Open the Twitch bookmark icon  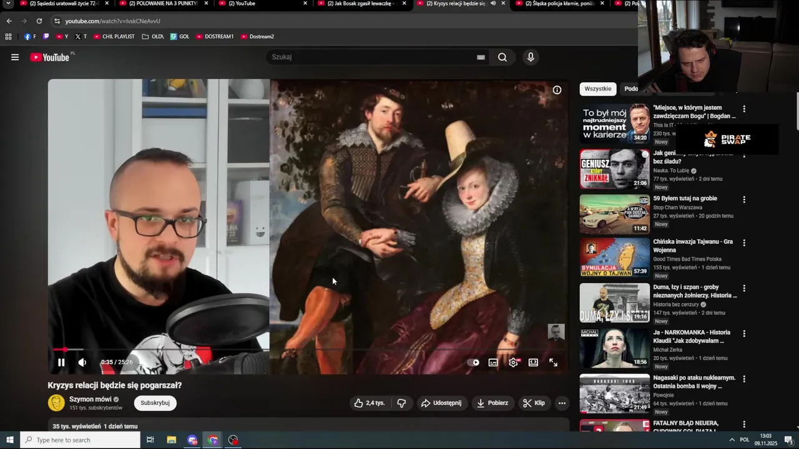click(46, 37)
